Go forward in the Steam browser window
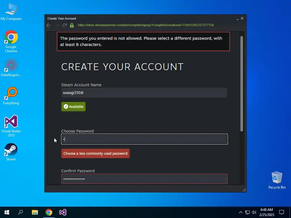Image resolution: width=291 pixels, height=218 pixels. click(x=57, y=25)
